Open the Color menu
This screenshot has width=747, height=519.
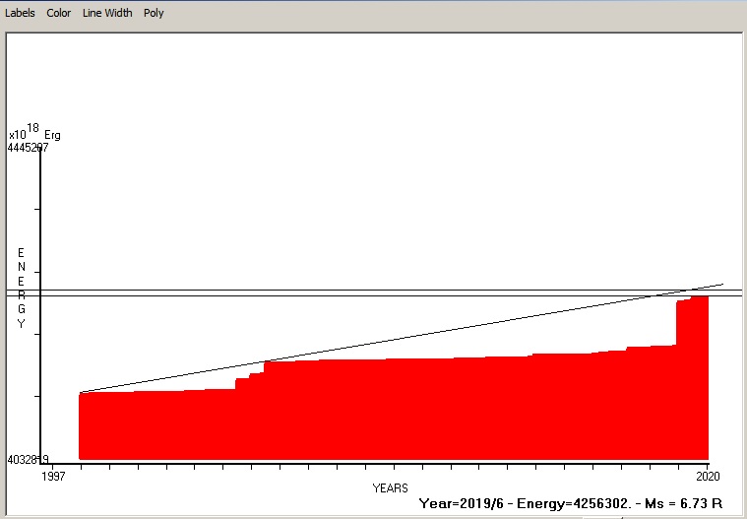pyautogui.click(x=59, y=13)
